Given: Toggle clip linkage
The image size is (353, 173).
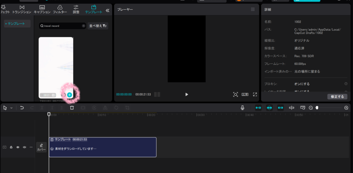Looking at the screenshot, I should pyautogui.click(x=281, y=108).
